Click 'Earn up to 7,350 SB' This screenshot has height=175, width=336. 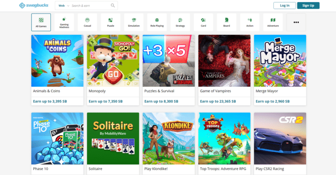click(105, 101)
